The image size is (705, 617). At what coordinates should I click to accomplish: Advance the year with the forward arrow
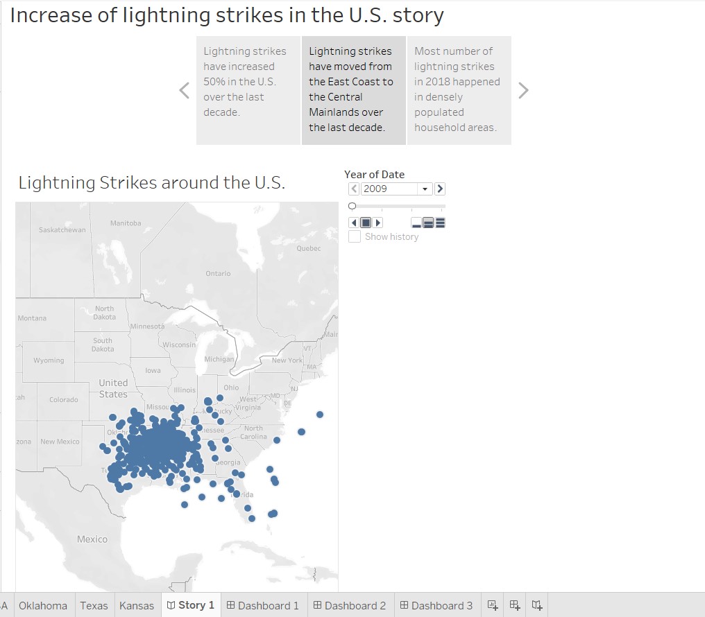click(440, 189)
